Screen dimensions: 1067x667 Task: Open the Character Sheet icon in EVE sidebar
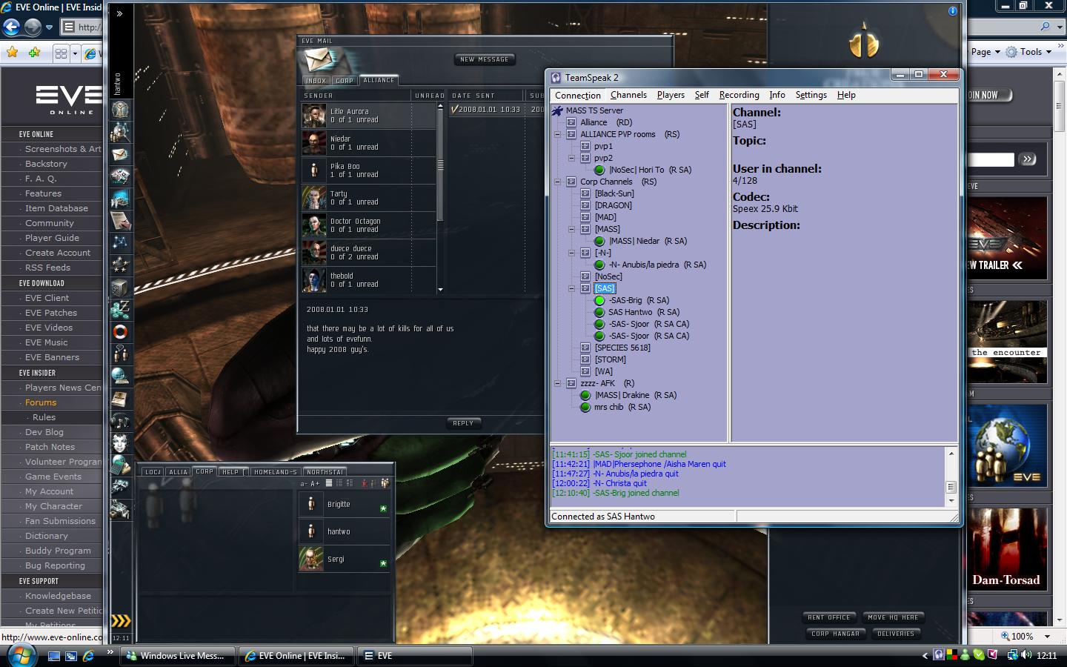121,110
